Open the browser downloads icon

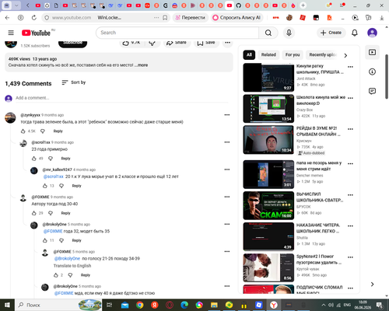point(382,18)
